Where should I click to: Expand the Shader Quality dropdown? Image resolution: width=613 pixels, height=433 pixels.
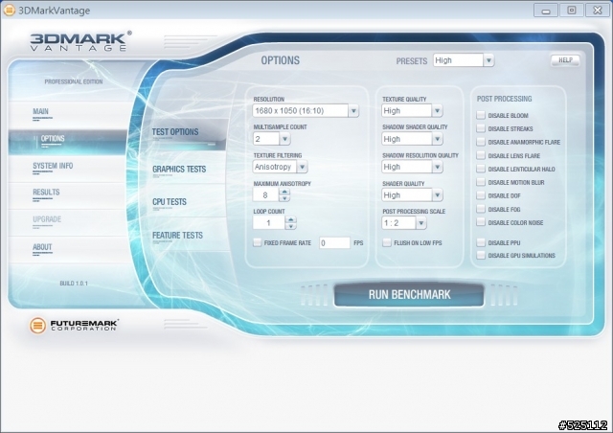click(x=437, y=194)
